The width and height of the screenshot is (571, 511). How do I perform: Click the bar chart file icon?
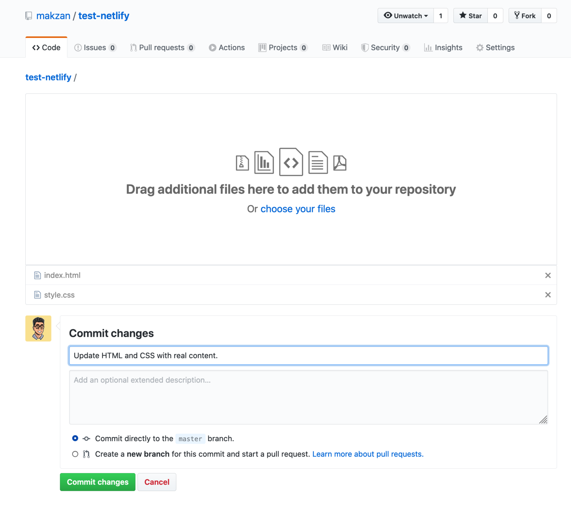(264, 162)
